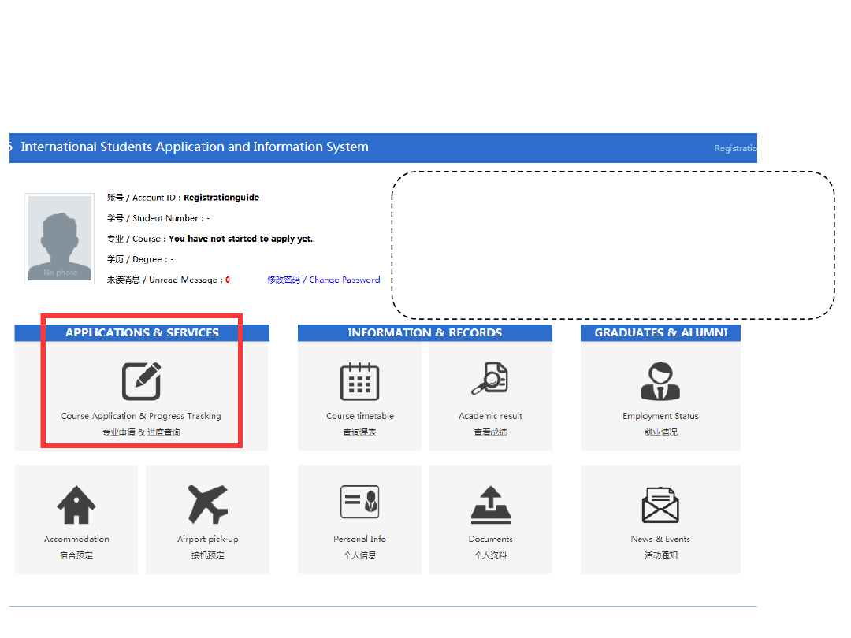
Task: Click the Documents text label
Action: 491,540
